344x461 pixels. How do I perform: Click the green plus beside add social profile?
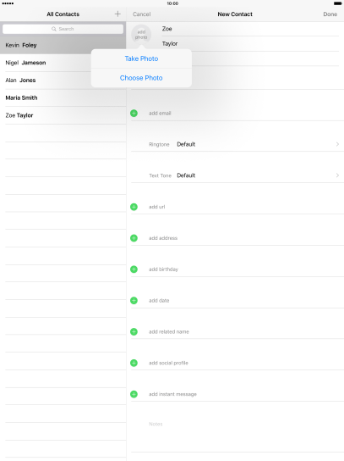tap(134, 363)
